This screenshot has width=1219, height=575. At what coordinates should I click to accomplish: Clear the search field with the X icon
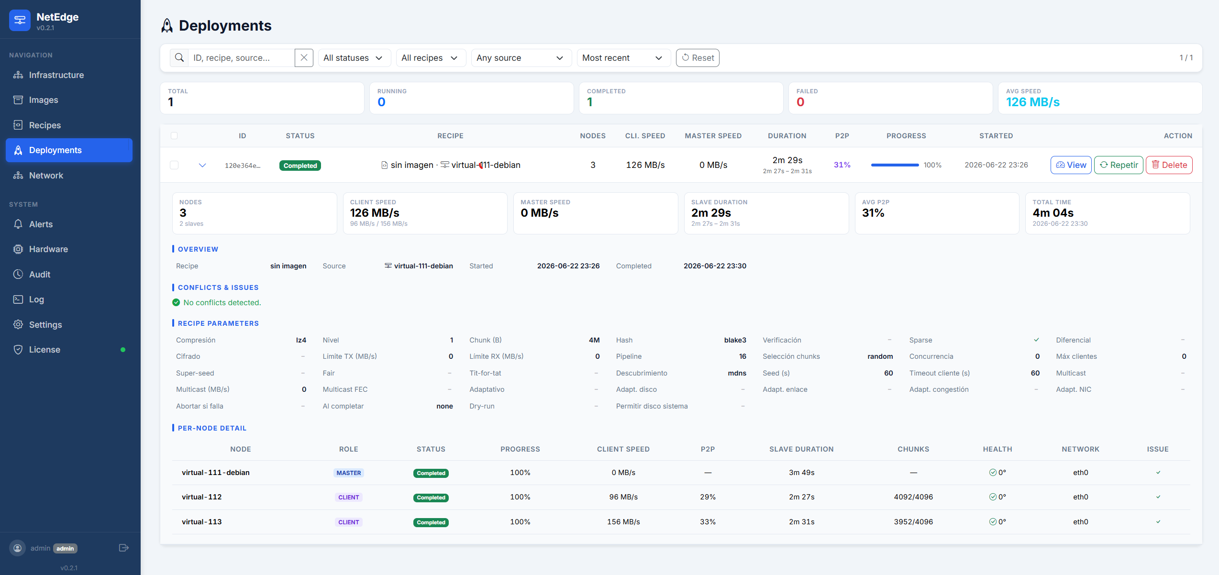click(304, 58)
